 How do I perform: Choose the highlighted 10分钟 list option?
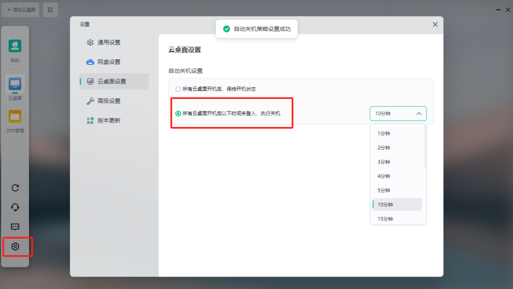point(397,204)
